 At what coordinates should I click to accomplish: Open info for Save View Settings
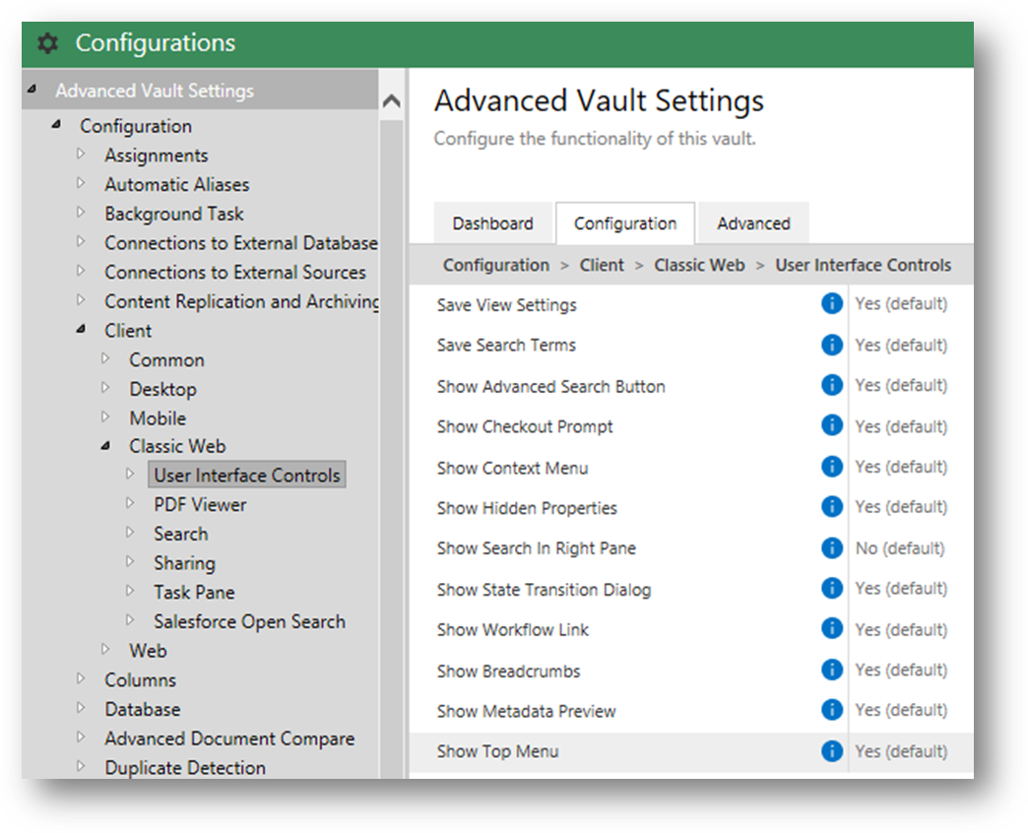point(831,303)
